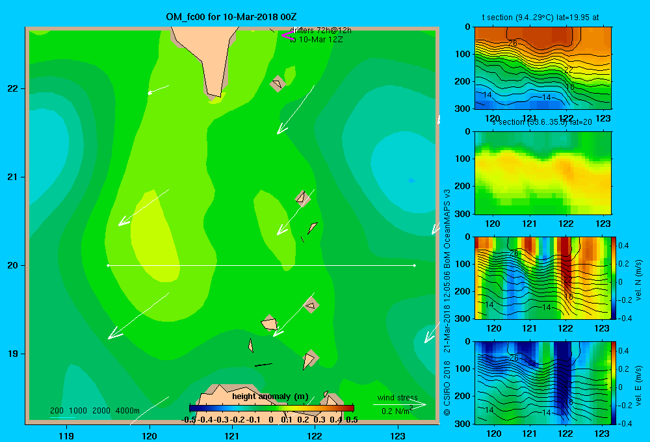Click the '1000' depth contour legend entry
650x442 pixels.
[78, 411]
